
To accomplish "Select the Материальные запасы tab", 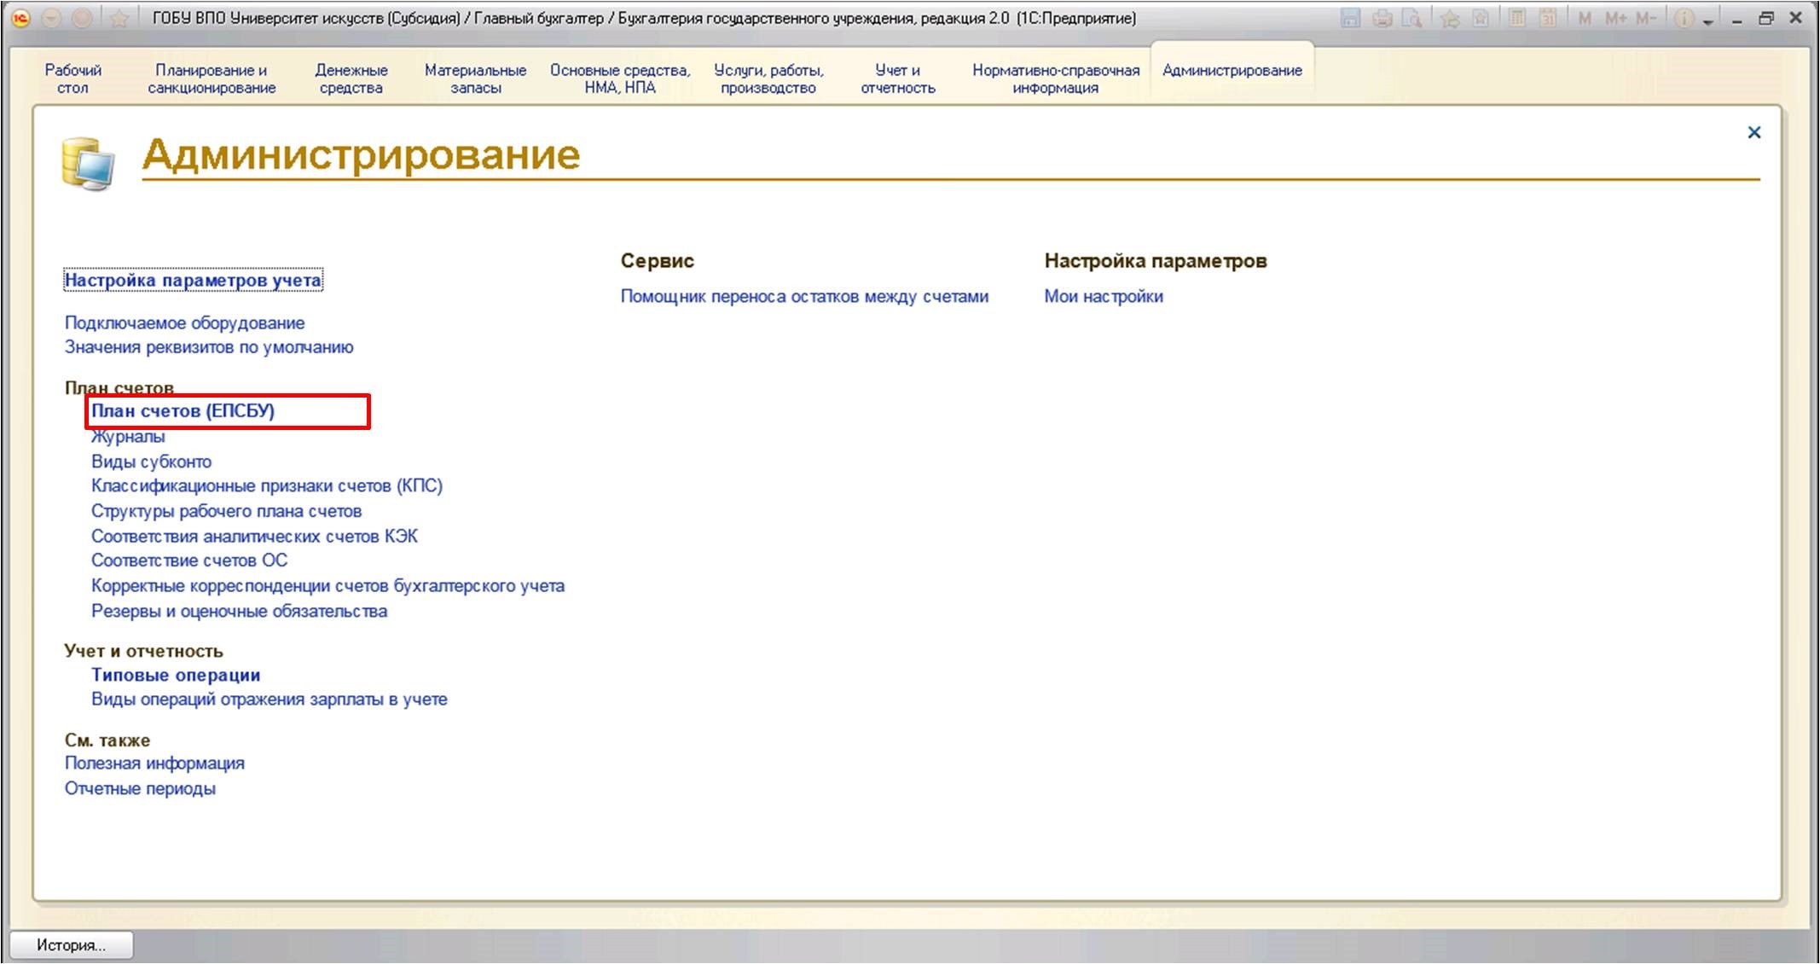I will [475, 78].
